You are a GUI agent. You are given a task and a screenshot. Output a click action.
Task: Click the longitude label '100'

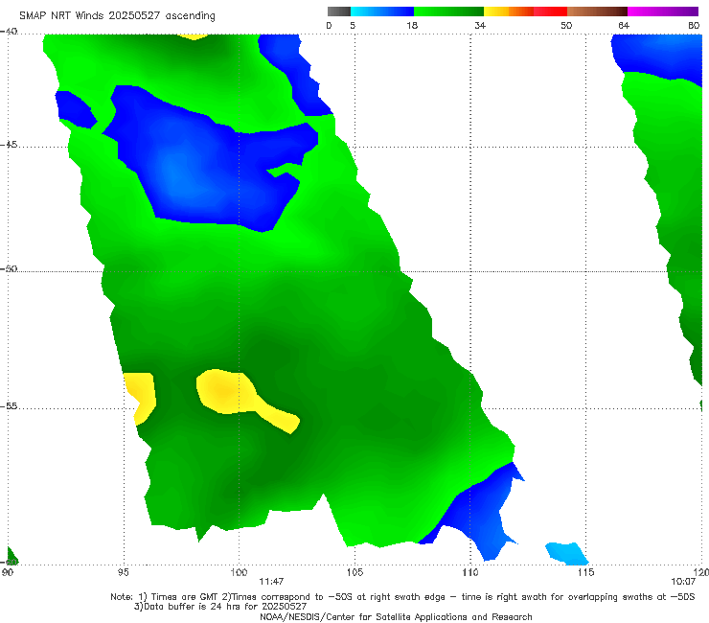(x=239, y=572)
